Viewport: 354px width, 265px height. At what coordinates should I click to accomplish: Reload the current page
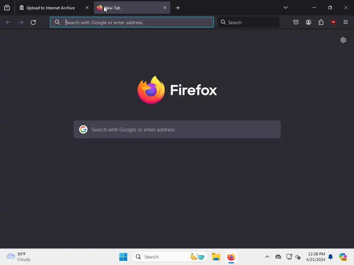pos(33,22)
